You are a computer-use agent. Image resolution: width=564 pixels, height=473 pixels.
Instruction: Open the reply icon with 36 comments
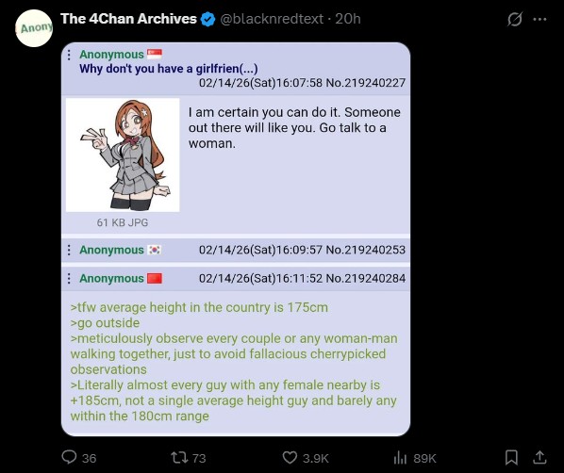pyautogui.click(x=69, y=457)
